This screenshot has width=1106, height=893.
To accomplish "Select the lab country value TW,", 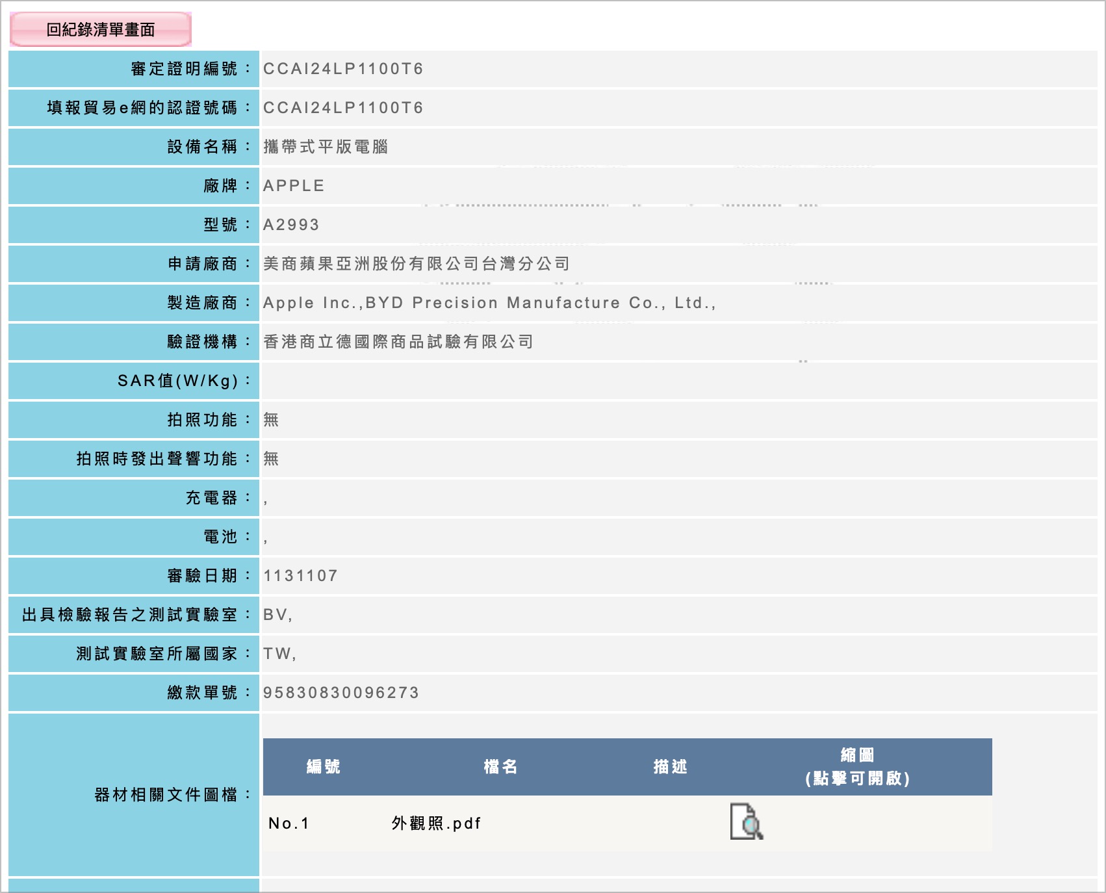I will pos(279,654).
